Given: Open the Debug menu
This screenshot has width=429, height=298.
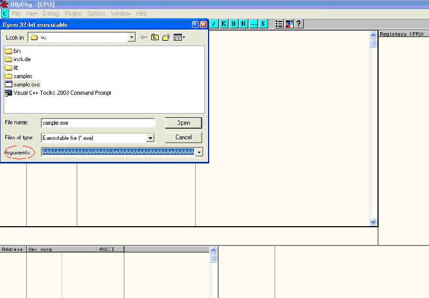Looking at the screenshot, I should click(x=51, y=13).
